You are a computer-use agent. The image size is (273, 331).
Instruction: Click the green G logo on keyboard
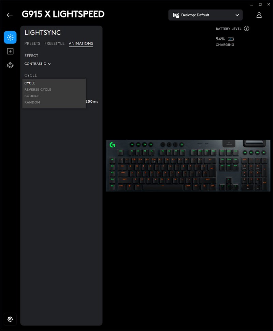click(x=112, y=145)
